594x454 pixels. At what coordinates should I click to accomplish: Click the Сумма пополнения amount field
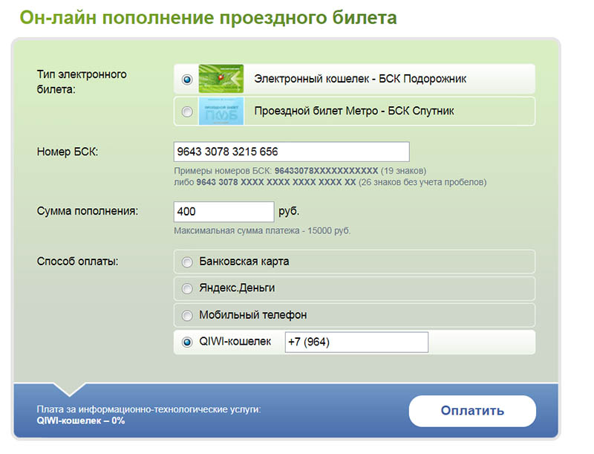pos(224,212)
